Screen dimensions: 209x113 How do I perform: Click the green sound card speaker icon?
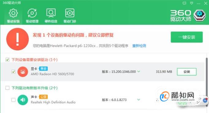coord(23,100)
